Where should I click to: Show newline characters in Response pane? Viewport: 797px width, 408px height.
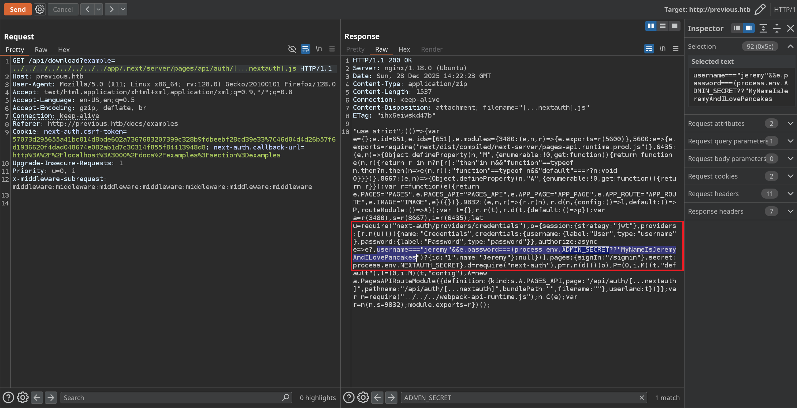[x=662, y=49]
